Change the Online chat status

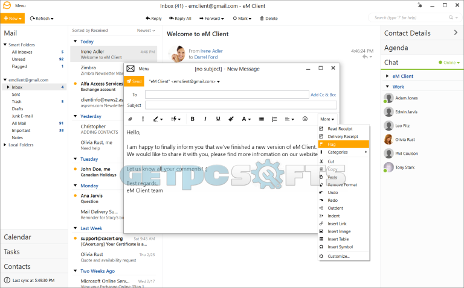coord(449,63)
